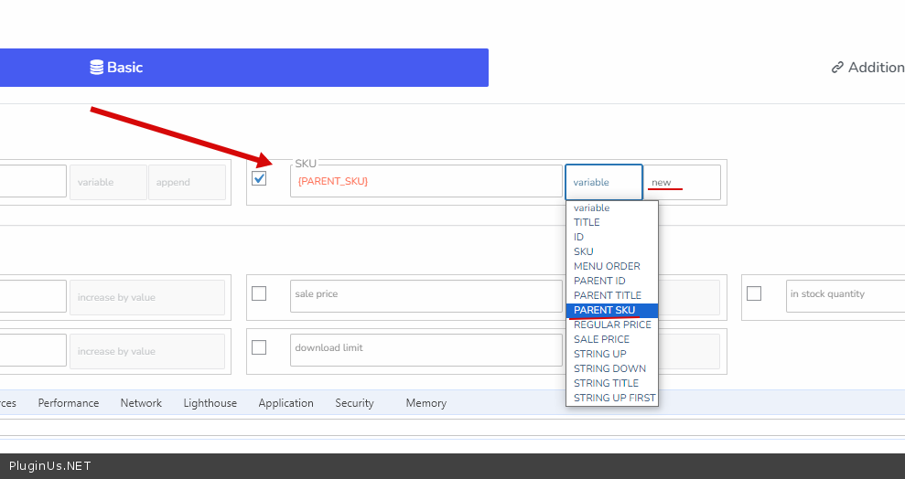Tick the in stock quantity checkbox
Viewport: 905px width, 479px height.
754,293
